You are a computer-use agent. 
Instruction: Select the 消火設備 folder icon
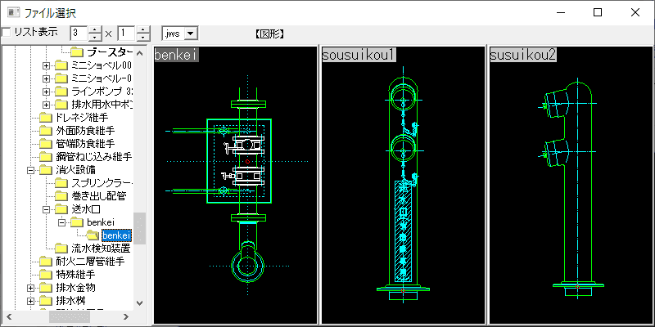44,170
